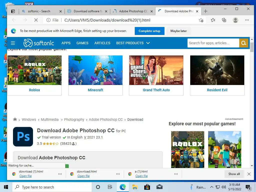Open the Roblox game thumbnail in top row
This screenshot has height=192, width=256.
[34, 70]
